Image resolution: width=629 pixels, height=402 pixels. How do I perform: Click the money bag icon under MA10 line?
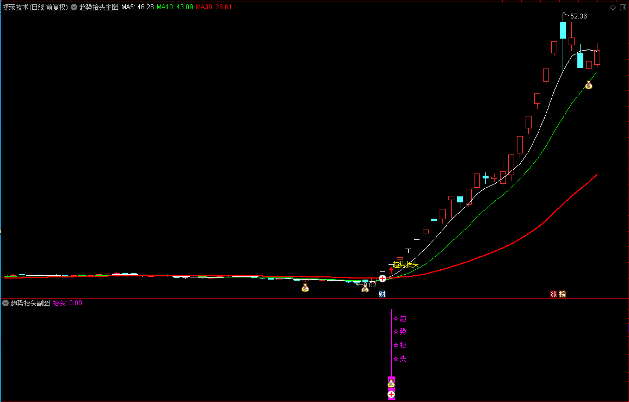point(589,85)
